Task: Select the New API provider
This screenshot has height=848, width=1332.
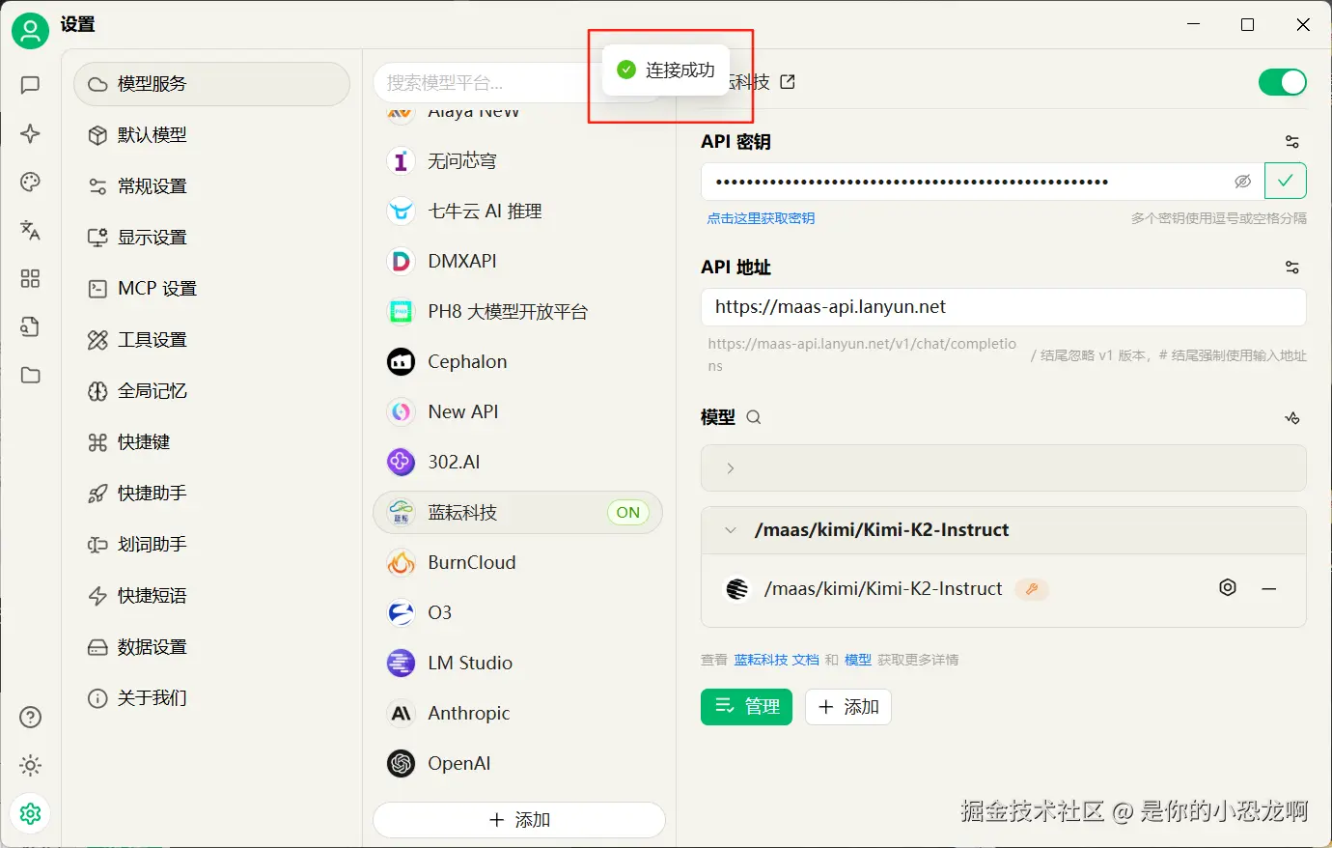Action: [x=518, y=411]
